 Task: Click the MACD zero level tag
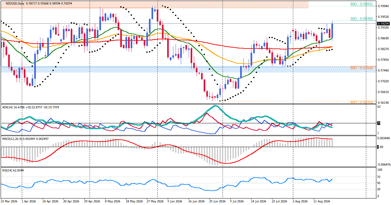tap(378, 147)
